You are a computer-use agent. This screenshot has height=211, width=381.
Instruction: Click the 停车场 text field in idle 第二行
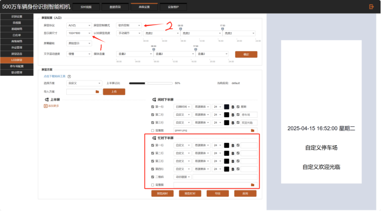pyautogui.click(x=249, y=115)
